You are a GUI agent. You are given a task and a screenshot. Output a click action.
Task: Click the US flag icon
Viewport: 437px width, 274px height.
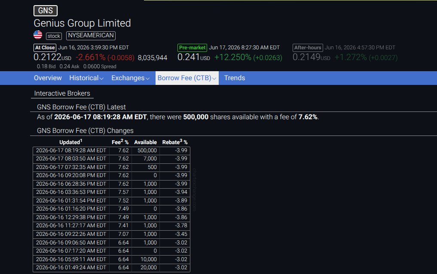pos(38,35)
